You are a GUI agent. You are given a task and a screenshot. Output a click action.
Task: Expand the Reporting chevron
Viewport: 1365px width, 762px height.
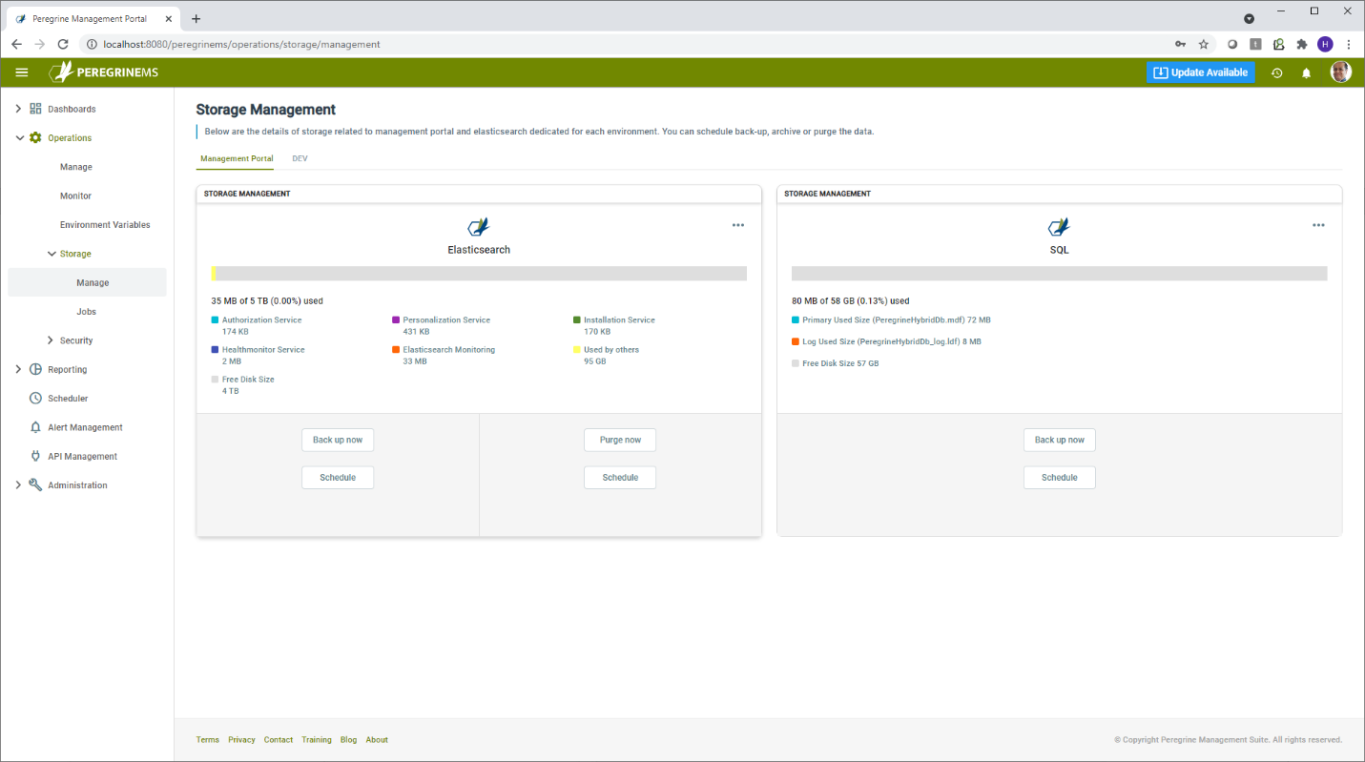click(x=18, y=369)
